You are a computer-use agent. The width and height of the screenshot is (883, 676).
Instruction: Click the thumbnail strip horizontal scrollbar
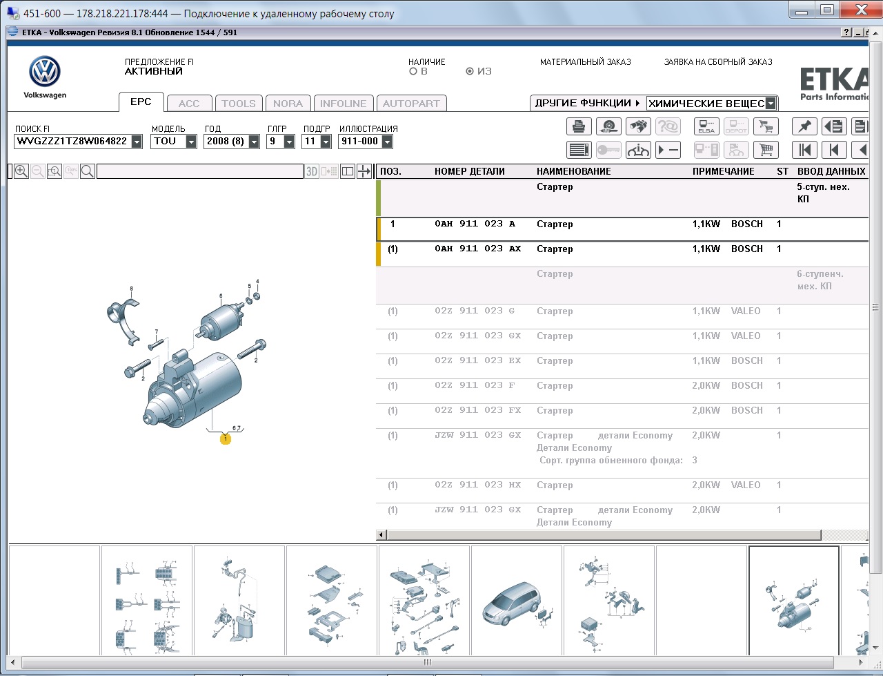(x=427, y=662)
